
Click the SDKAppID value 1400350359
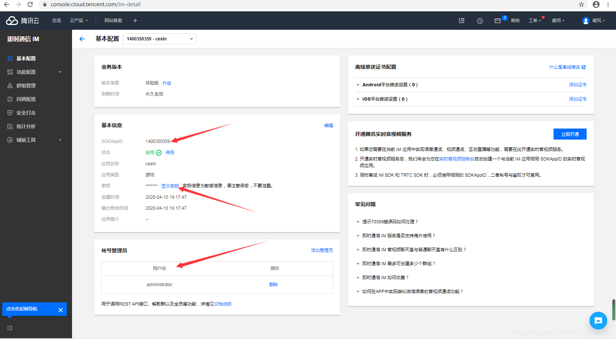coord(158,141)
